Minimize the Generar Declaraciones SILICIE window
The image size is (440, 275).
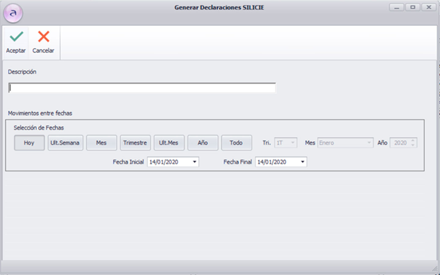397,7
